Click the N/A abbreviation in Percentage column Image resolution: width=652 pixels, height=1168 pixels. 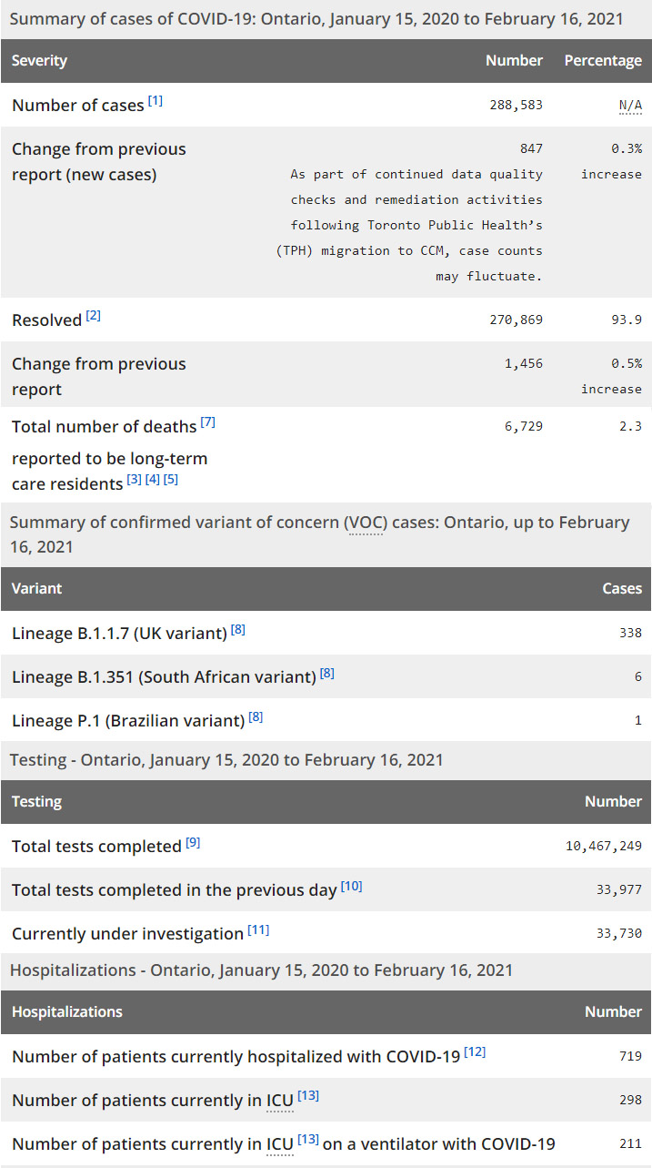[x=630, y=106]
